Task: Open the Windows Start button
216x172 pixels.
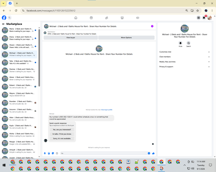Action: pyautogui.click(x=4, y=165)
